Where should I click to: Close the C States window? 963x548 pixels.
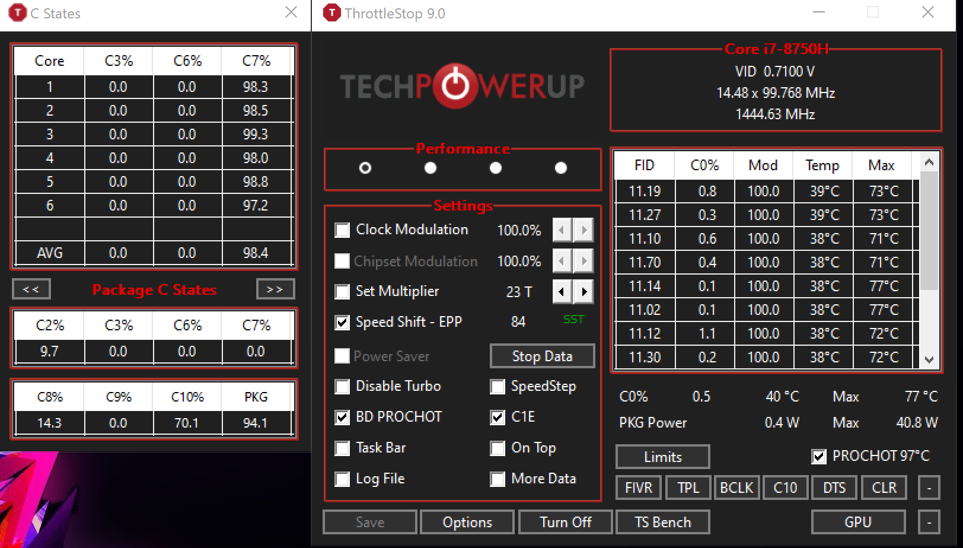click(x=291, y=12)
